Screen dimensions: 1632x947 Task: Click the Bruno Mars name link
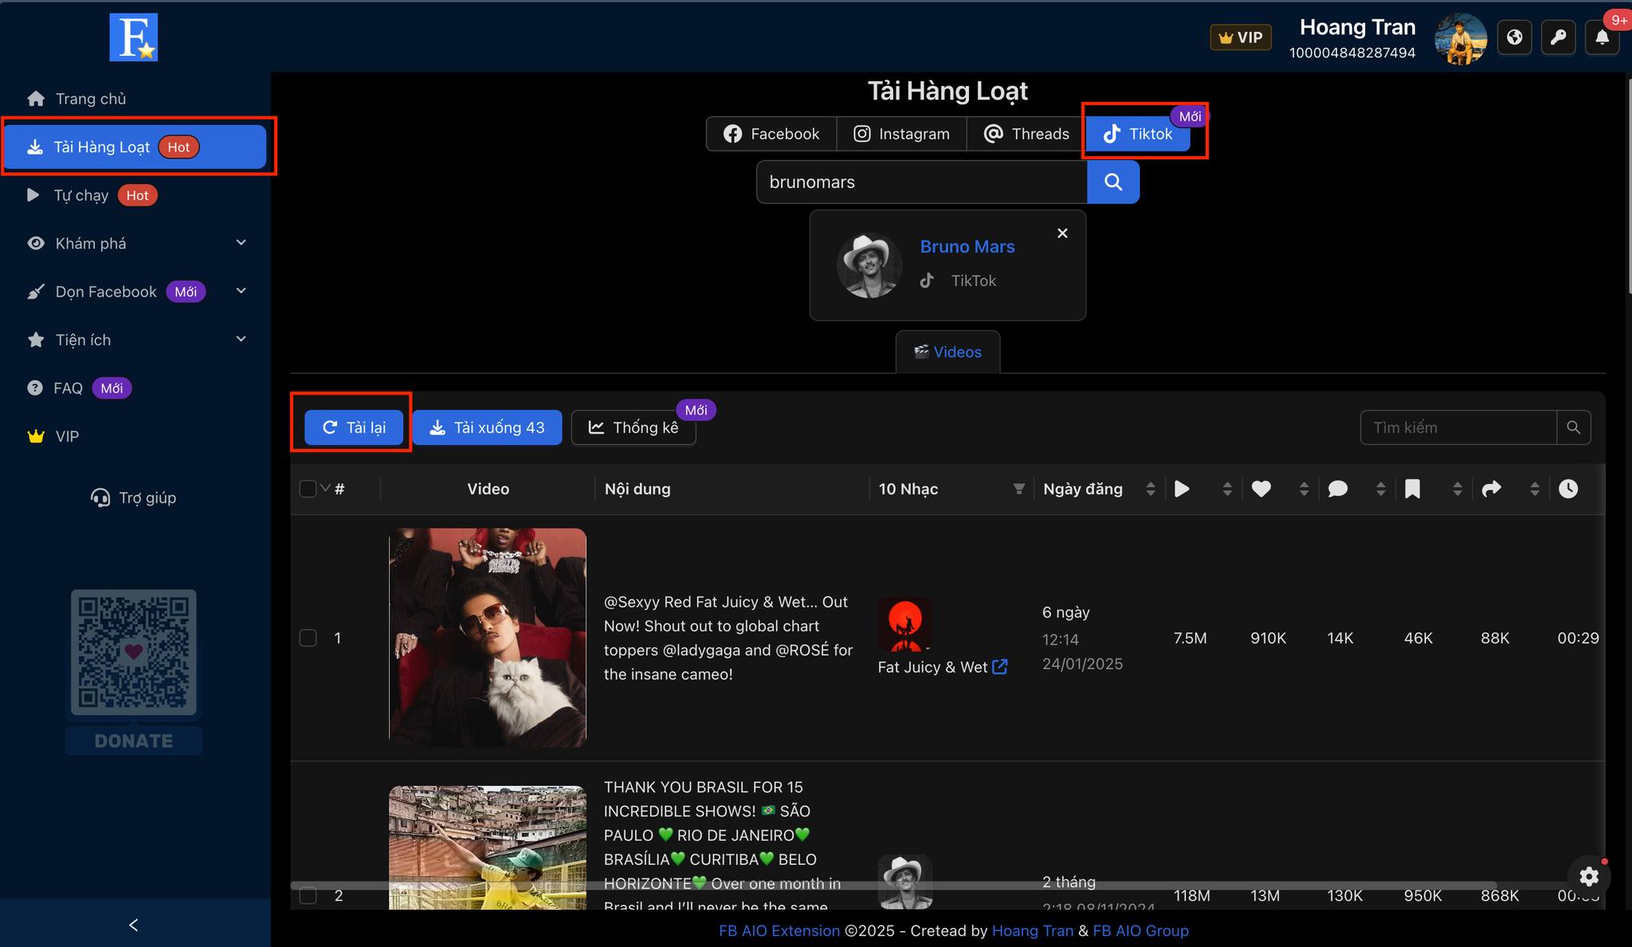pos(967,246)
